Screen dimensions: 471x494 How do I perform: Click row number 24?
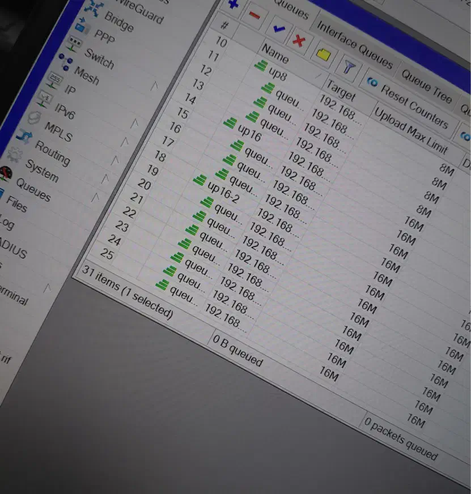(x=114, y=240)
